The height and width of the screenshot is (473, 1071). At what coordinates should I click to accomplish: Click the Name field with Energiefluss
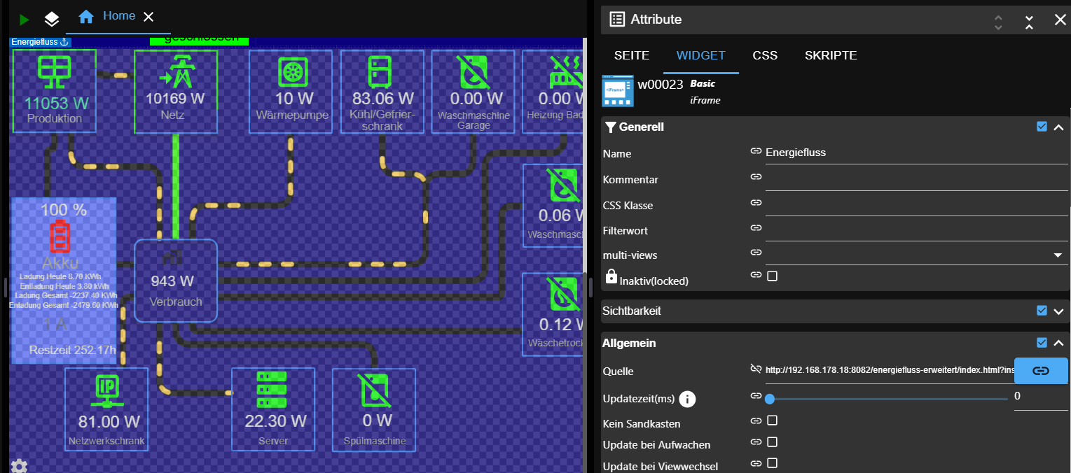click(x=917, y=153)
